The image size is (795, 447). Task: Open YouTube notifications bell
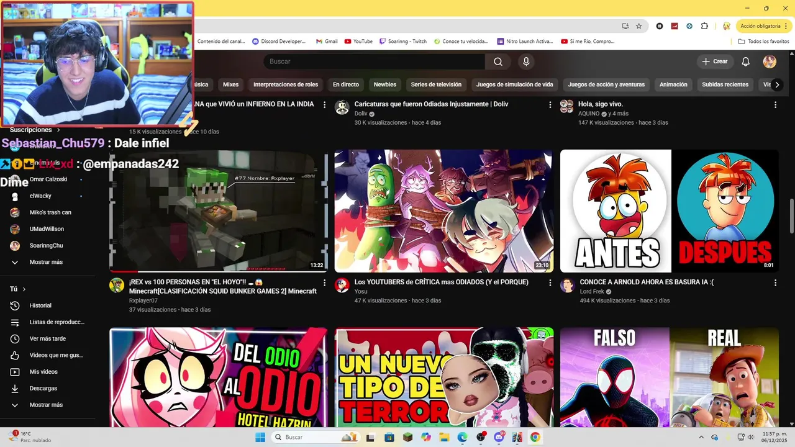(746, 61)
